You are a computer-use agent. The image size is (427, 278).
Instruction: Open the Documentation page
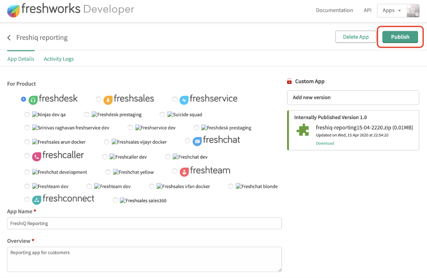tap(334, 10)
